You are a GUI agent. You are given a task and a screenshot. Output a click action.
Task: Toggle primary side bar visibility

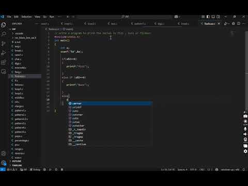point(208,17)
